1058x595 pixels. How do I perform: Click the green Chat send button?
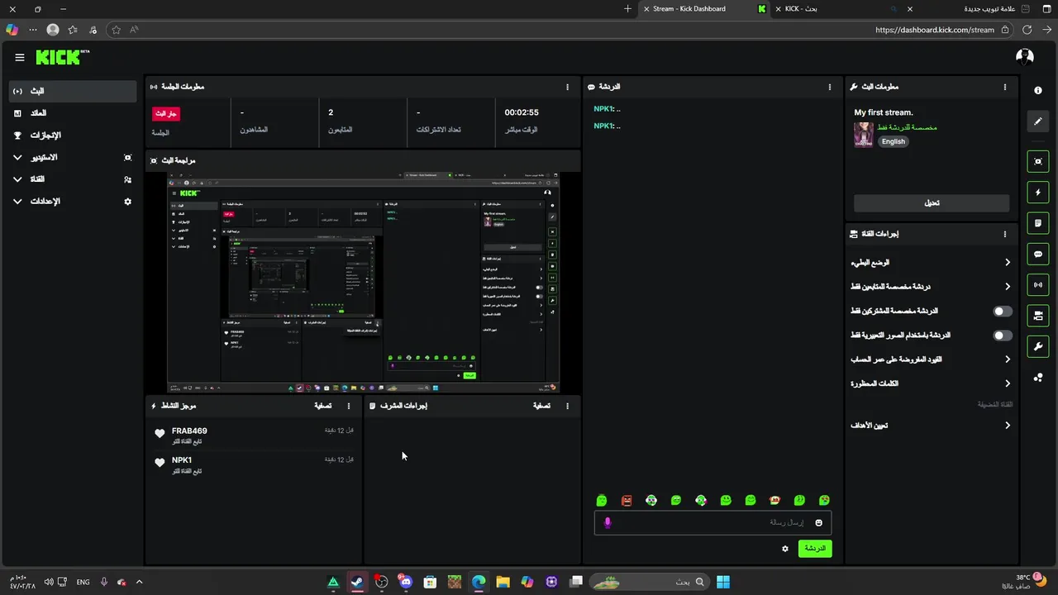coord(815,549)
